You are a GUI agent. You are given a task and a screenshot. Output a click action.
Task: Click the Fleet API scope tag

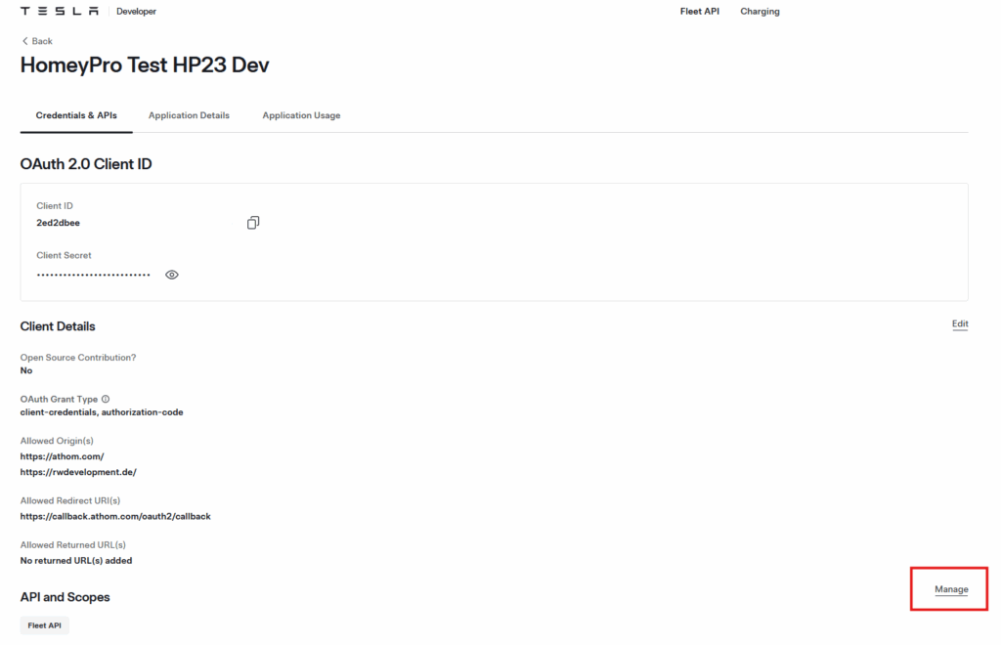tap(45, 625)
